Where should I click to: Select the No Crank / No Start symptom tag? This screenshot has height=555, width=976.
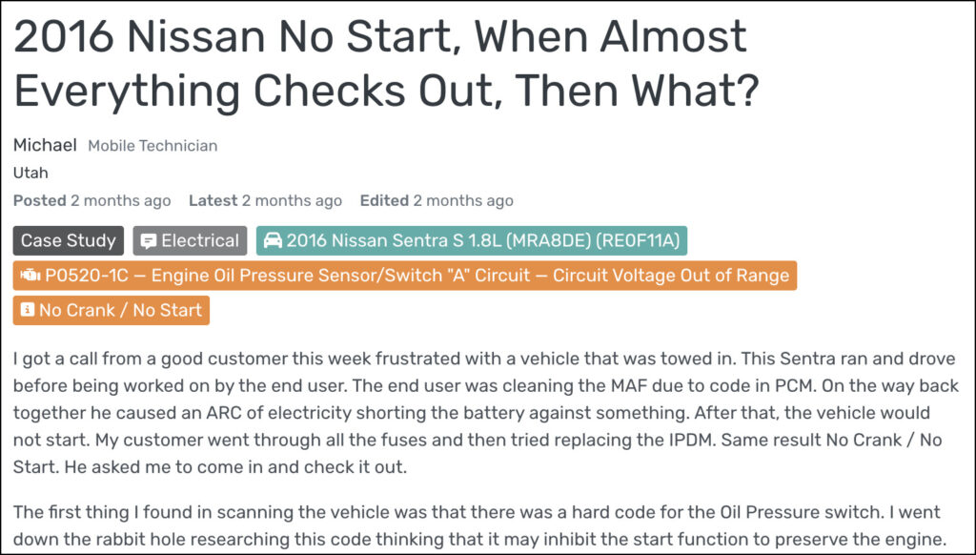coord(112,310)
